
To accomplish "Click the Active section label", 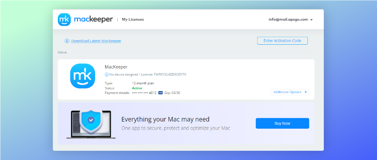I will (62, 52).
